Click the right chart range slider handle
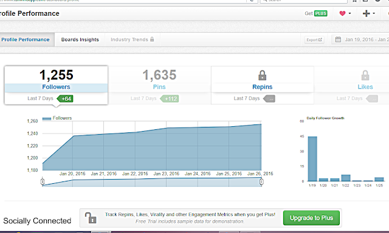389x233 pixels. (x=261, y=182)
